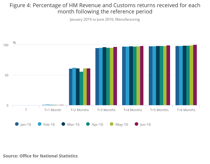Image resolution: width=210 pixels, height=164 pixels.
Task: Click the Mar-16 bar in T+4 Months
Action: click(x=131, y=76)
